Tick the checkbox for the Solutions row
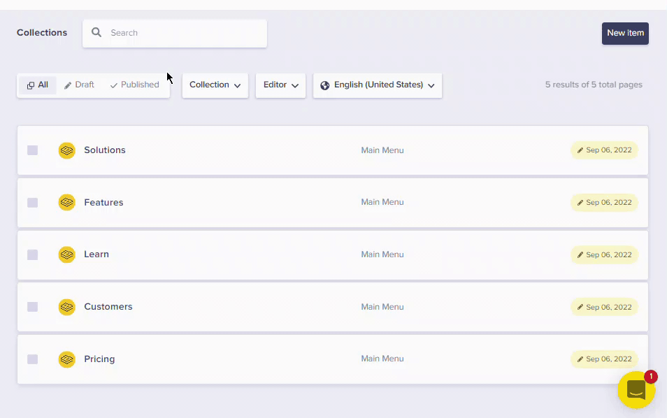 coord(33,150)
